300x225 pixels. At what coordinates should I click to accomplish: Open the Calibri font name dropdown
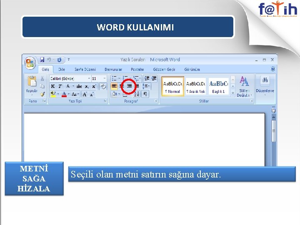pyautogui.click(x=89, y=79)
